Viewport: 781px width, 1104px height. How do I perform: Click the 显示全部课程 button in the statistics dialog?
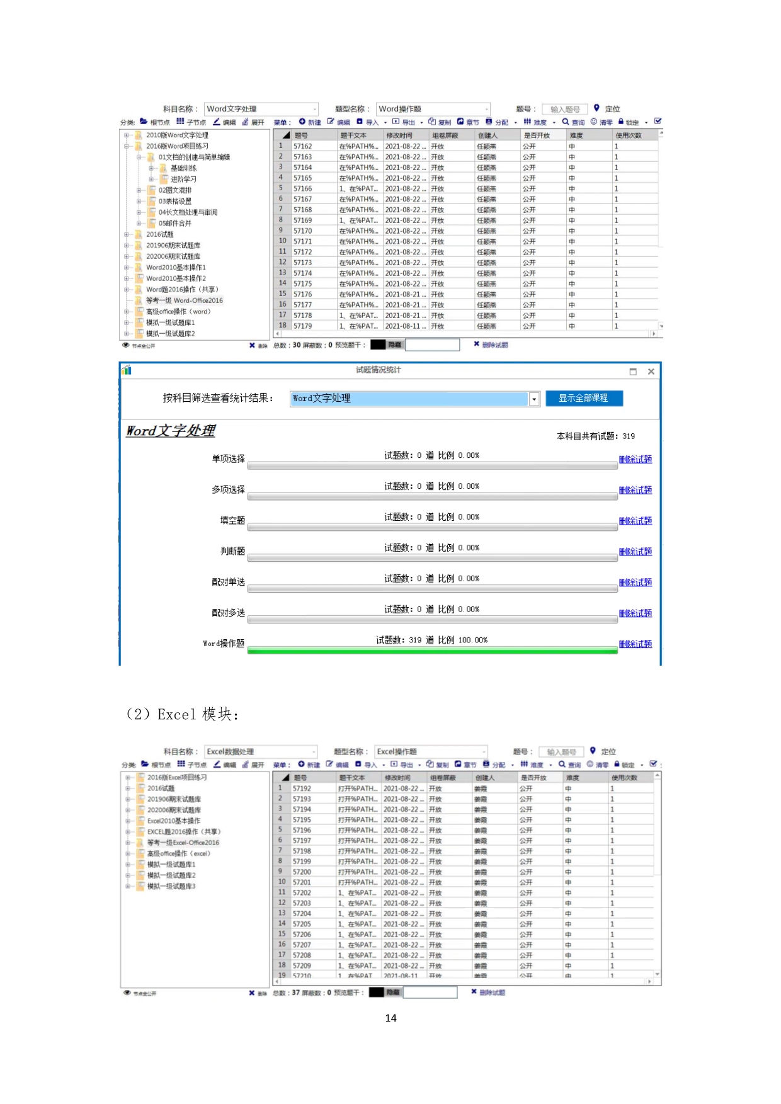pos(584,398)
